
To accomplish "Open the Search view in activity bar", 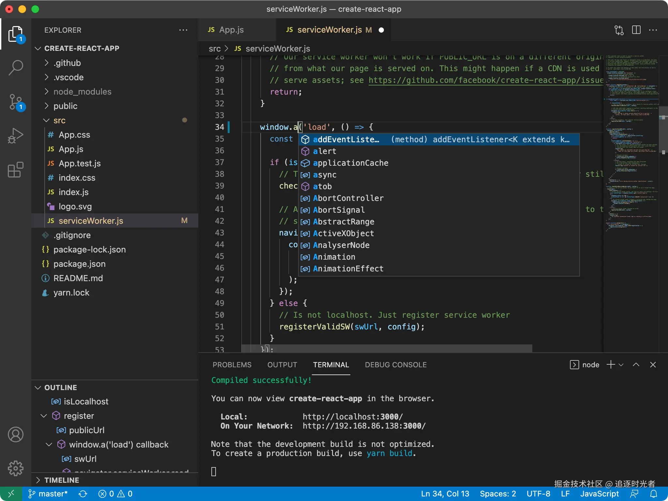I will [16, 68].
